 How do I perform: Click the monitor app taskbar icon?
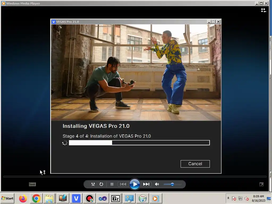coord(63,198)
